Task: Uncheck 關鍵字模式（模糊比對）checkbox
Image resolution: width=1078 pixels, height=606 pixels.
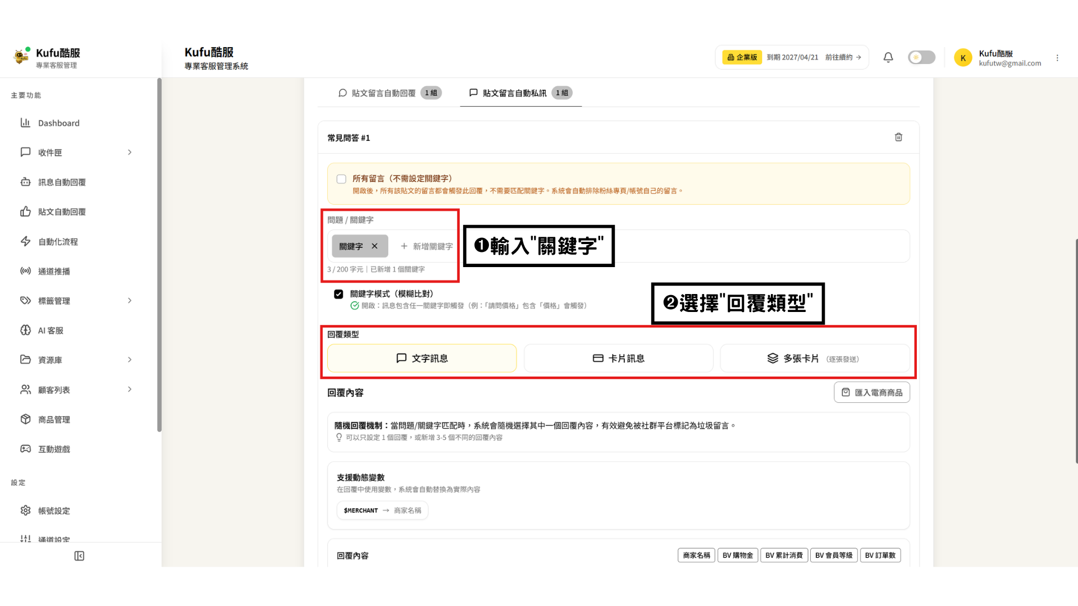Action: pyautogui.click(x=339, y=294)
